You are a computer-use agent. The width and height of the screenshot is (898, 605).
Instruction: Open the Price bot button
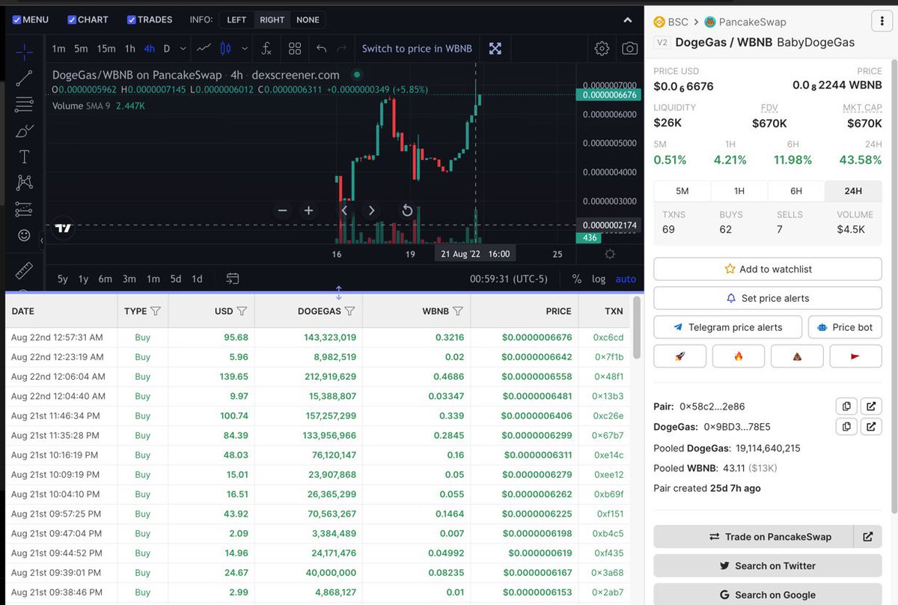[845, 327]
